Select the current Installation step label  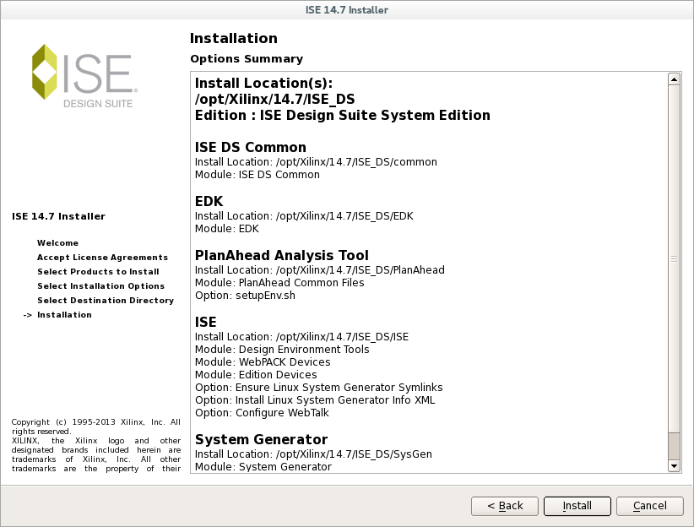tap(65, 315)
